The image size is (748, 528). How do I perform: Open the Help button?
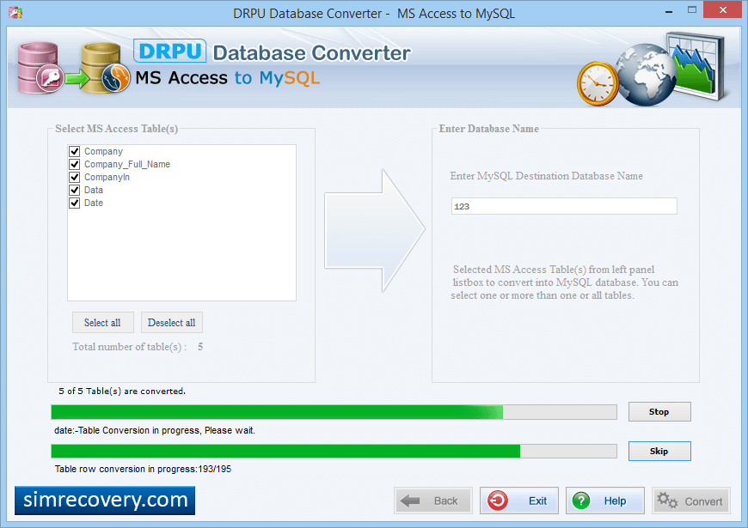pos(605,501)
